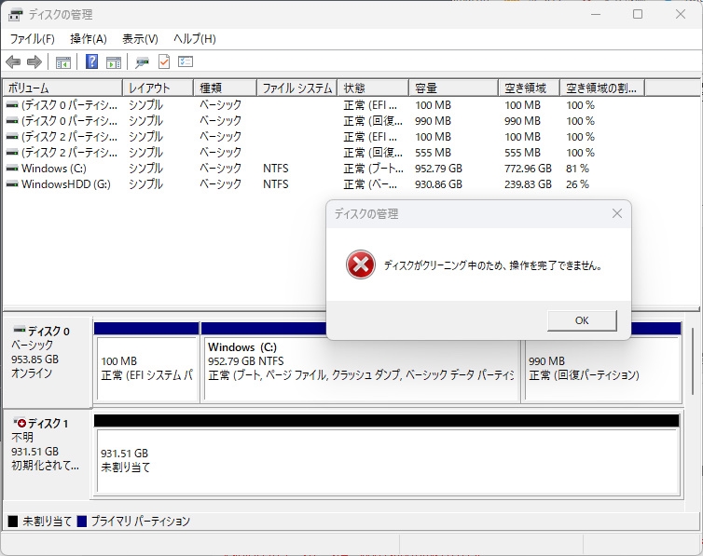Click the ディスク 0 disk label panel

[x=47, y=361]
